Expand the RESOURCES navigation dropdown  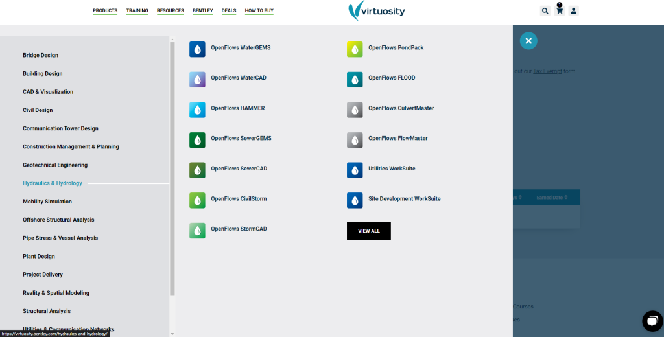pos(171,11)
